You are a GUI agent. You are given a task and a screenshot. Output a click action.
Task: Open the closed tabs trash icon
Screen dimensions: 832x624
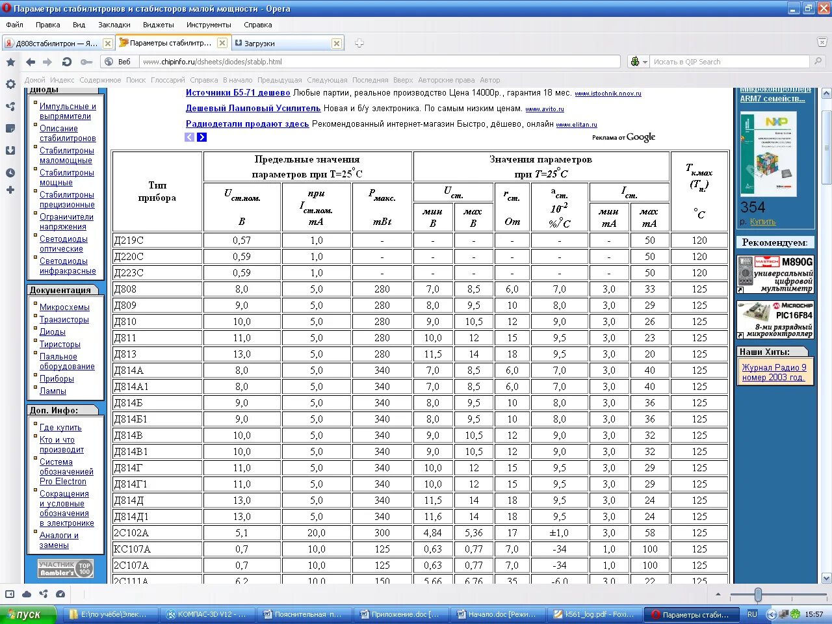(x=822, y=42)
